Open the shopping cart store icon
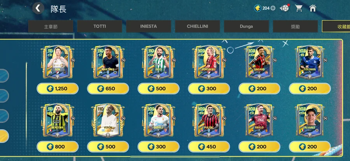Screen dimensions: 350x161 (299, 8)
